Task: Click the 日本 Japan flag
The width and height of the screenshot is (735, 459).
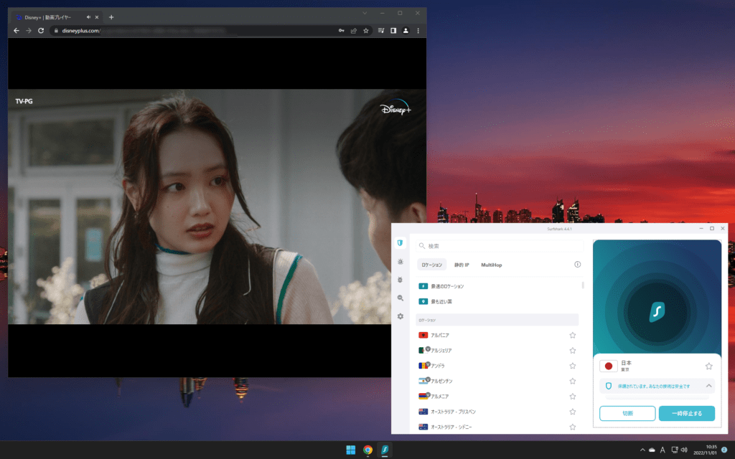Action: point(609,366)
